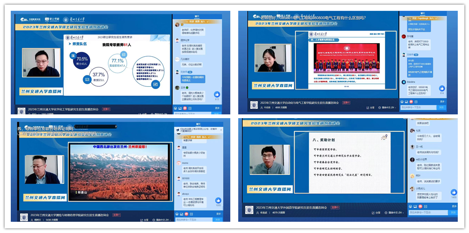Select 聊天 tab in 化学化工学院 stream
The height and width of the screenshot is (233, 469).
(198, 16)
